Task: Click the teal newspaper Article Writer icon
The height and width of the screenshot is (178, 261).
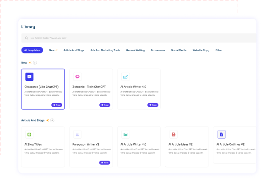Action: point(125,134)
